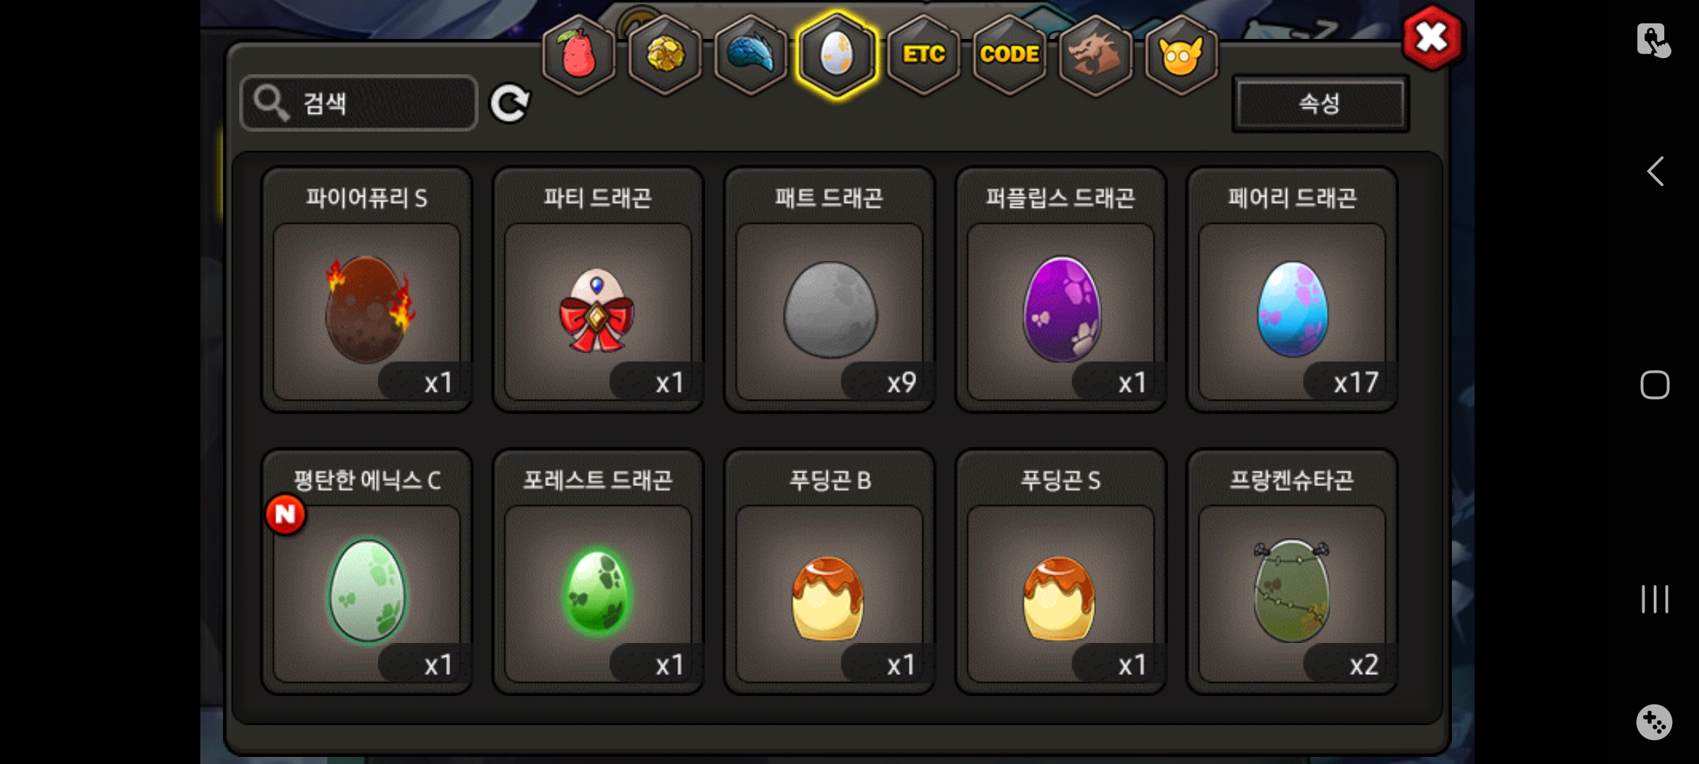The image size is (1699, 764).
Task: Choose the gray 패트 드래곤 egg
Action: click(x=830, y=290)
